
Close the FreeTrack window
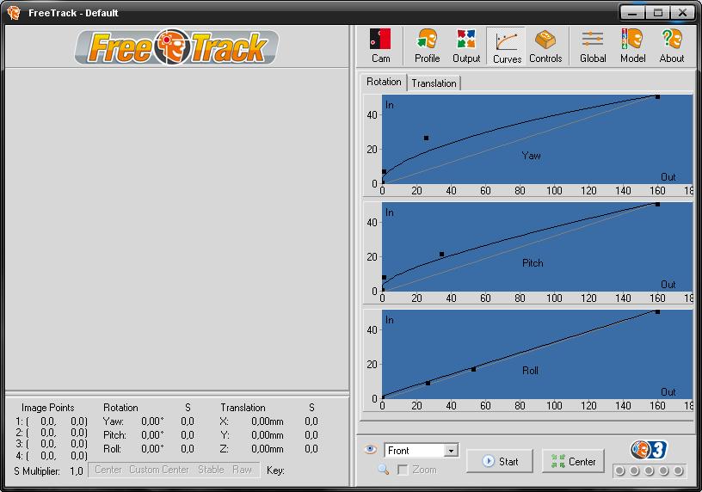point(683,13)
